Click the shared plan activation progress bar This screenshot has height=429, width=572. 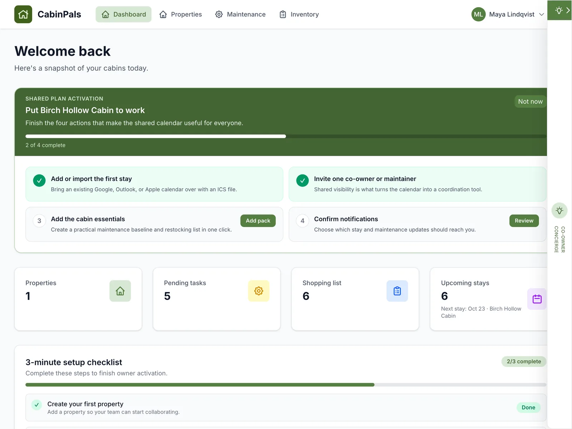(x=286, y=136)
